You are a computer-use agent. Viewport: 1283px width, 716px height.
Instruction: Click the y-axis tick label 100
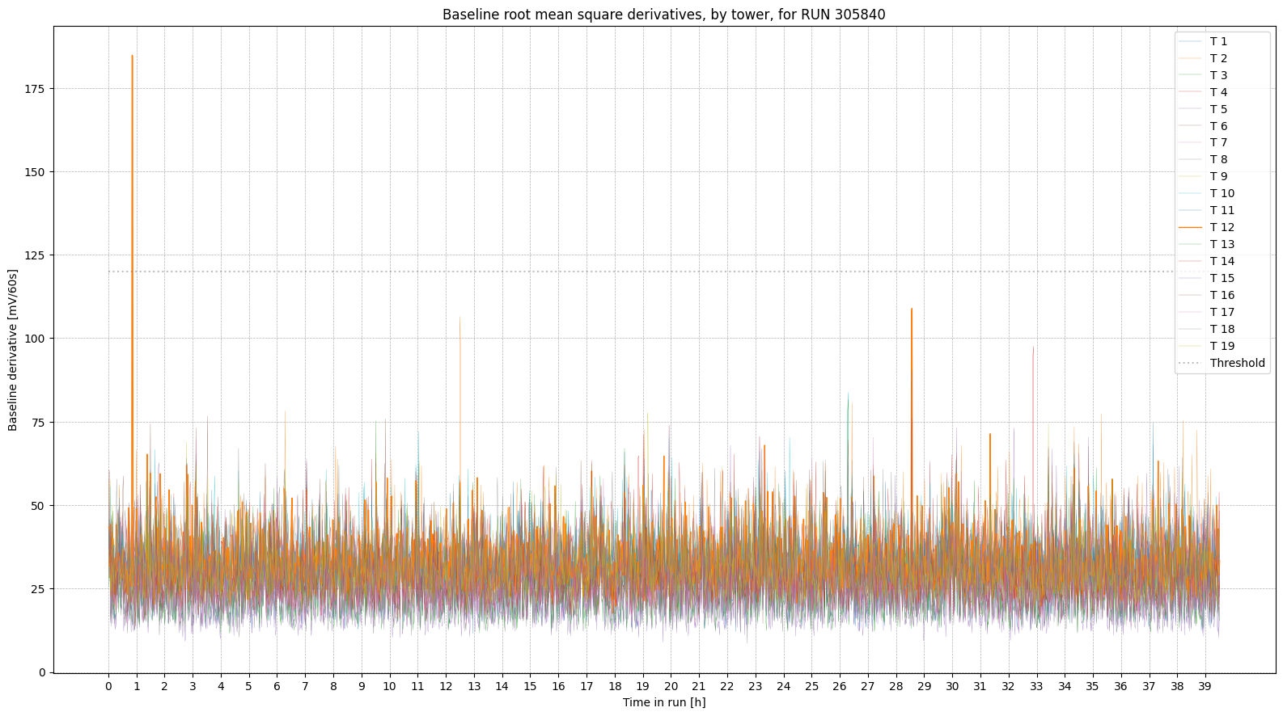37,339
